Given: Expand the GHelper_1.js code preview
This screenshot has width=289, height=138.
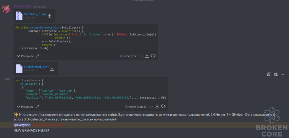Looking at the screenshot, I should (25, 56).
